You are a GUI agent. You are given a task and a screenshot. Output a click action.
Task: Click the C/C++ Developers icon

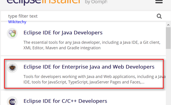click(12, 101)
